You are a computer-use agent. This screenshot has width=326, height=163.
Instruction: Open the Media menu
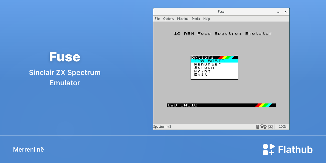click(x=196, y=19)
